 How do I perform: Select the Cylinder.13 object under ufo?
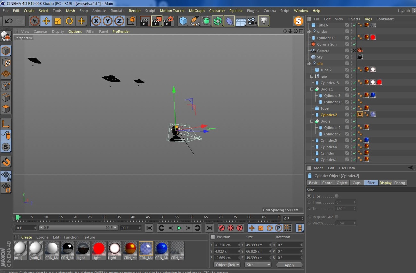[329, 83]
